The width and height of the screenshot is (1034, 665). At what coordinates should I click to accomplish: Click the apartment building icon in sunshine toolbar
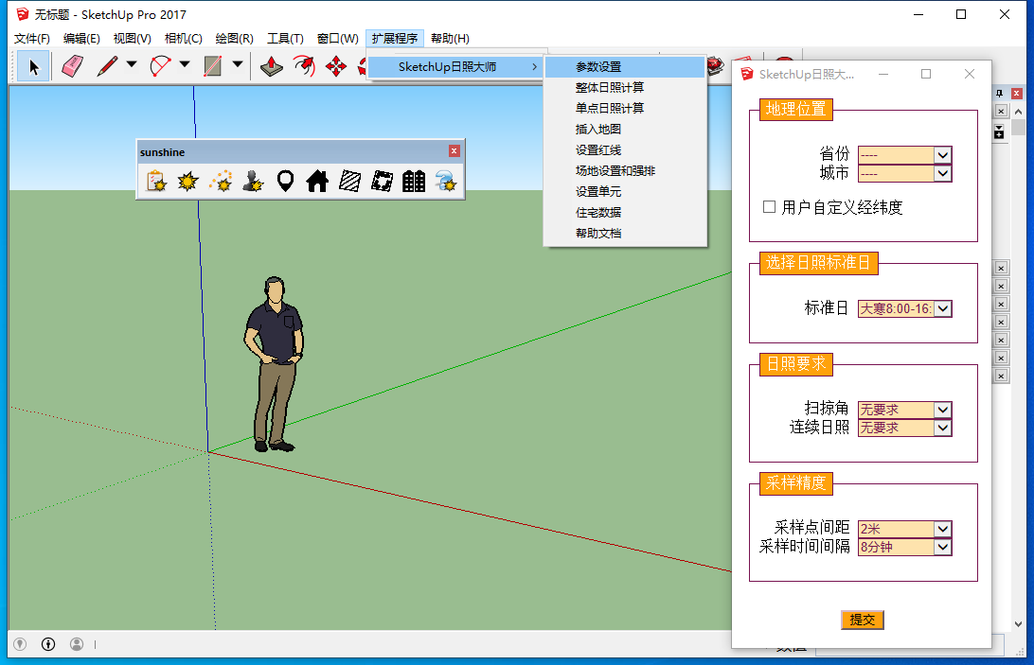[x=414, y=181]
